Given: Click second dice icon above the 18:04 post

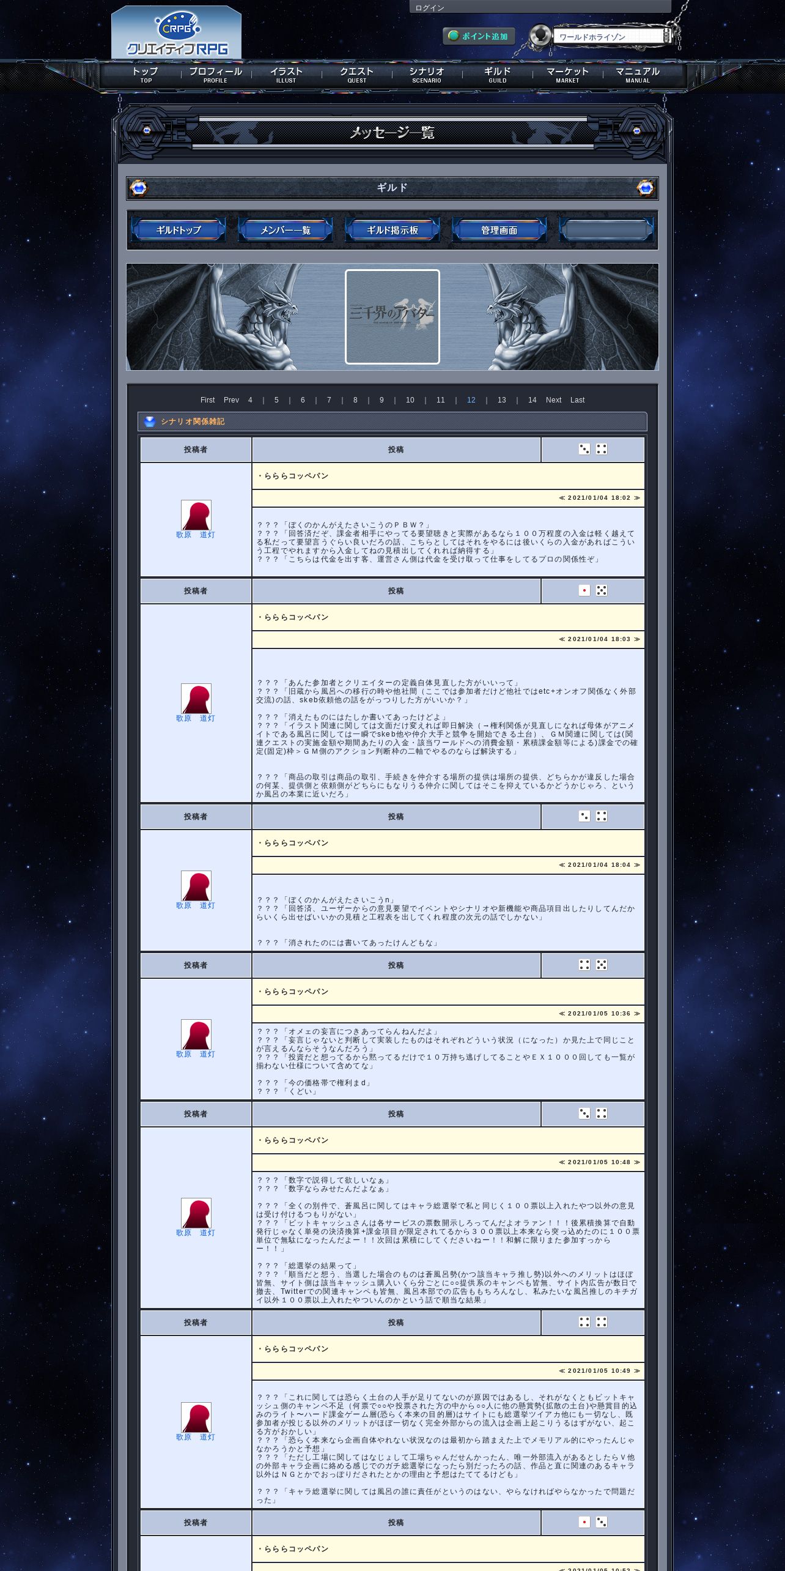Looking at the screenshot, I should 602,816.
